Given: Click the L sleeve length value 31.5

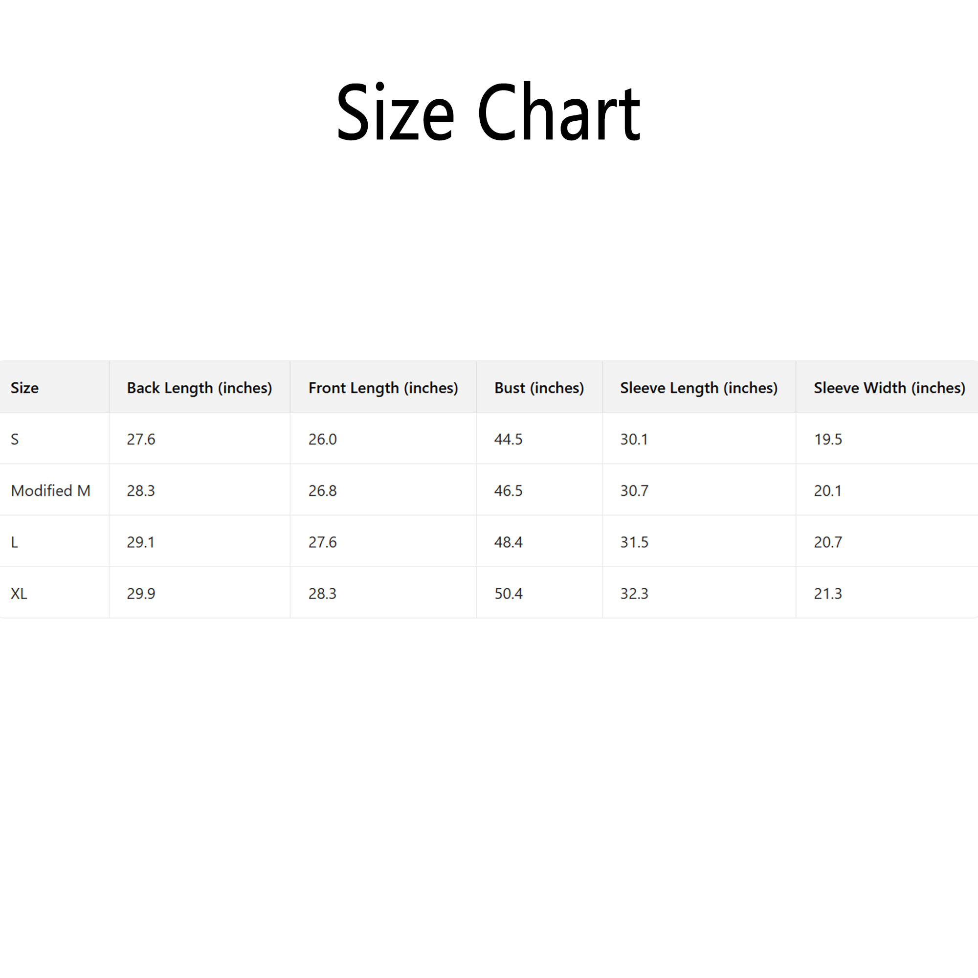Looking at the screenshot, I should tap(634, 542).
